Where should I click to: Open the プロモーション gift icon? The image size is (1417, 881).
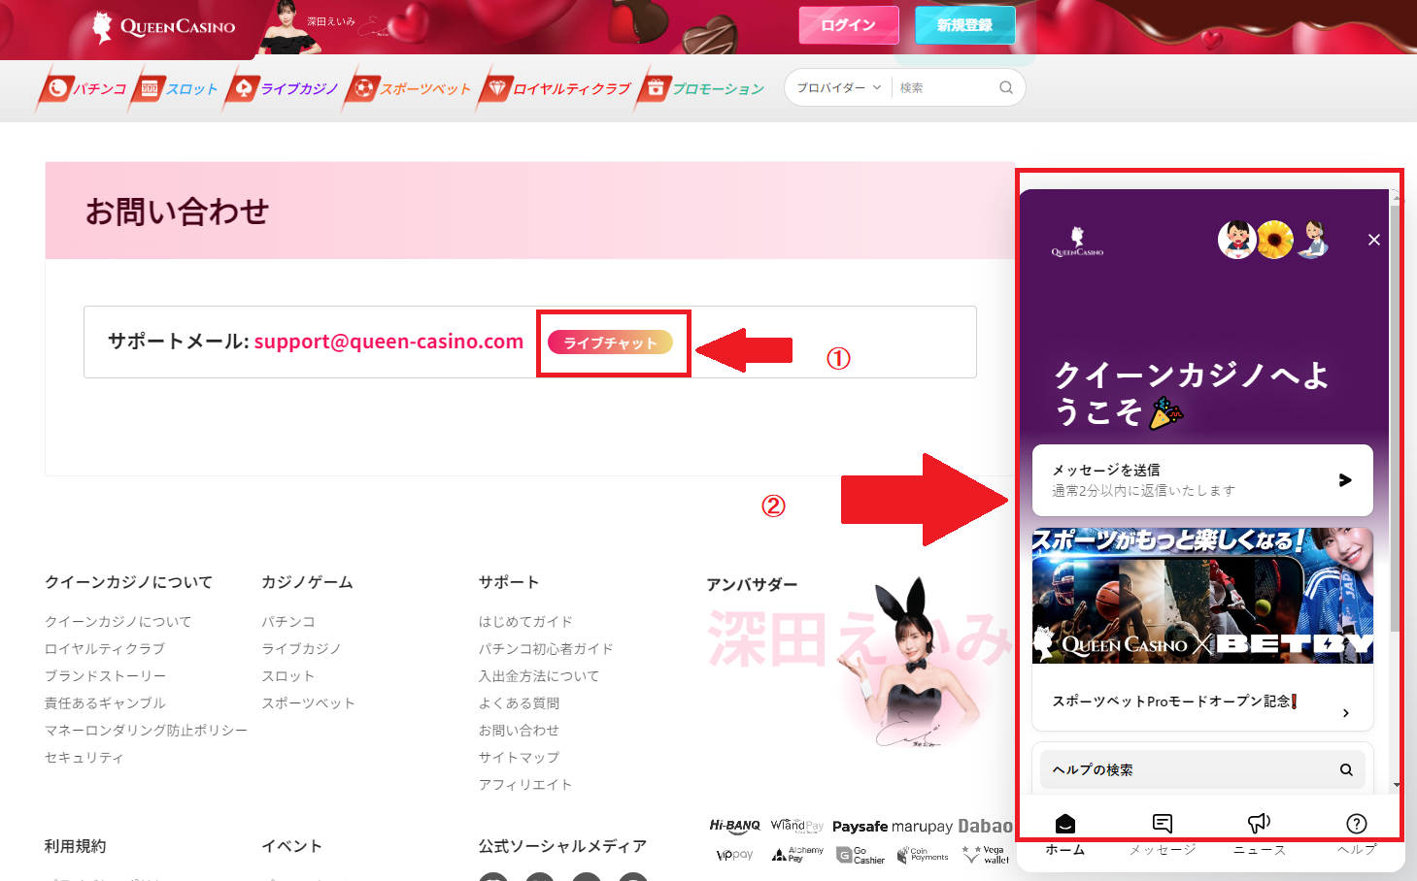pyautogui.click(x=656, y=88)
